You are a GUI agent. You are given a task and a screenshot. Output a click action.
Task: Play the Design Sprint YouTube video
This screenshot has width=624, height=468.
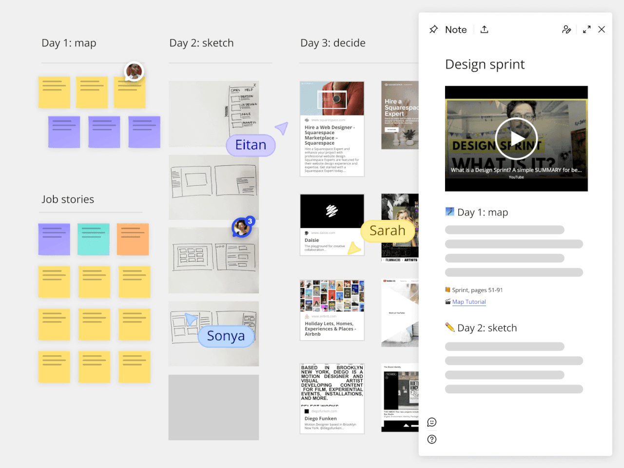(516, 138)
